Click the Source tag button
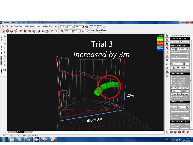 click(x=175, y=42)
